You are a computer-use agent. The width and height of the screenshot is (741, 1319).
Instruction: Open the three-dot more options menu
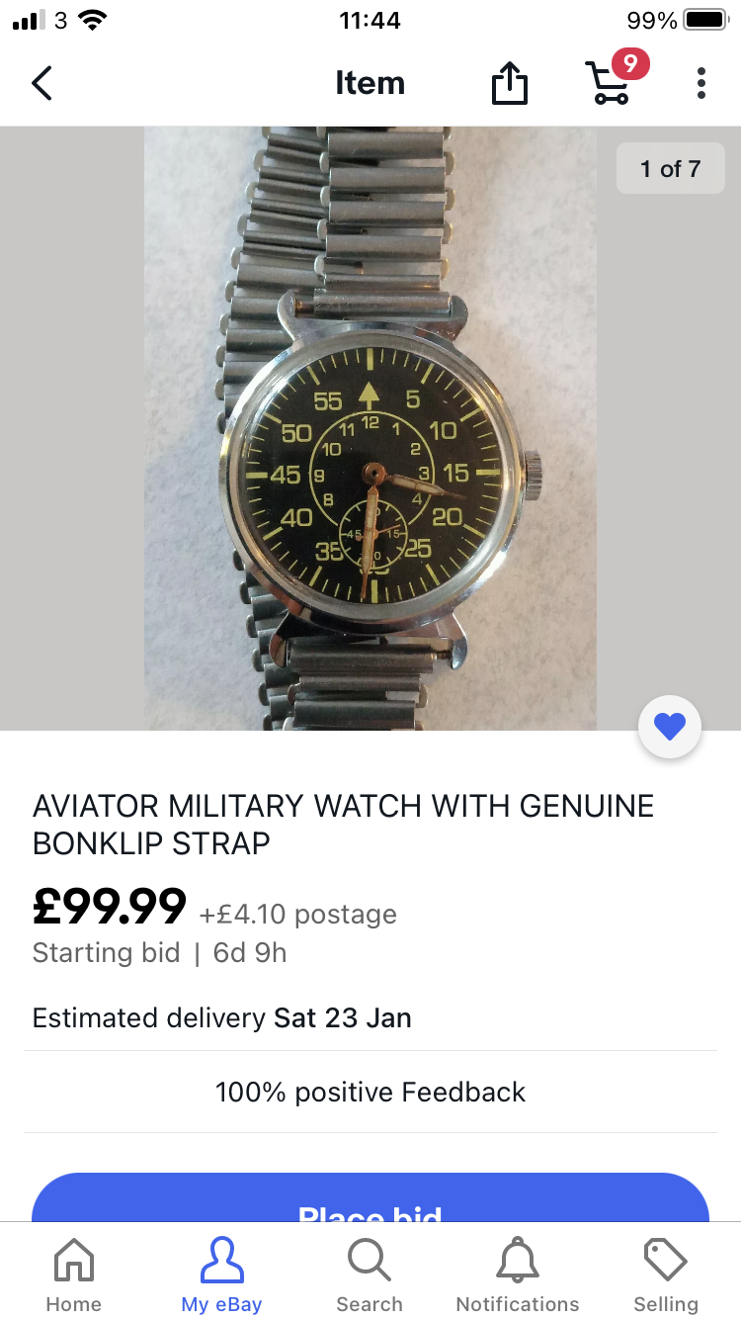(701, 84)
